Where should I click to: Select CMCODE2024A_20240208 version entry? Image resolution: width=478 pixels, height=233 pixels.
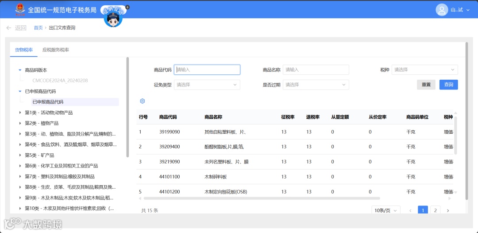[60, 81]
